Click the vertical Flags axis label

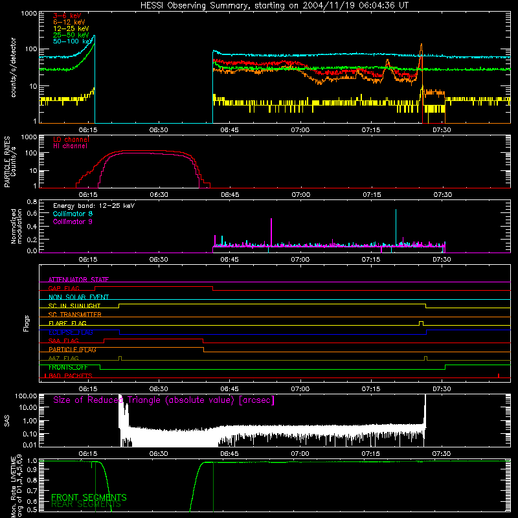point(26,324)
